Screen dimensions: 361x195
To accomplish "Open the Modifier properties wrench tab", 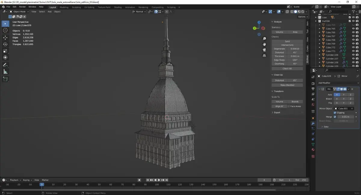I will [x=313, y=123].
